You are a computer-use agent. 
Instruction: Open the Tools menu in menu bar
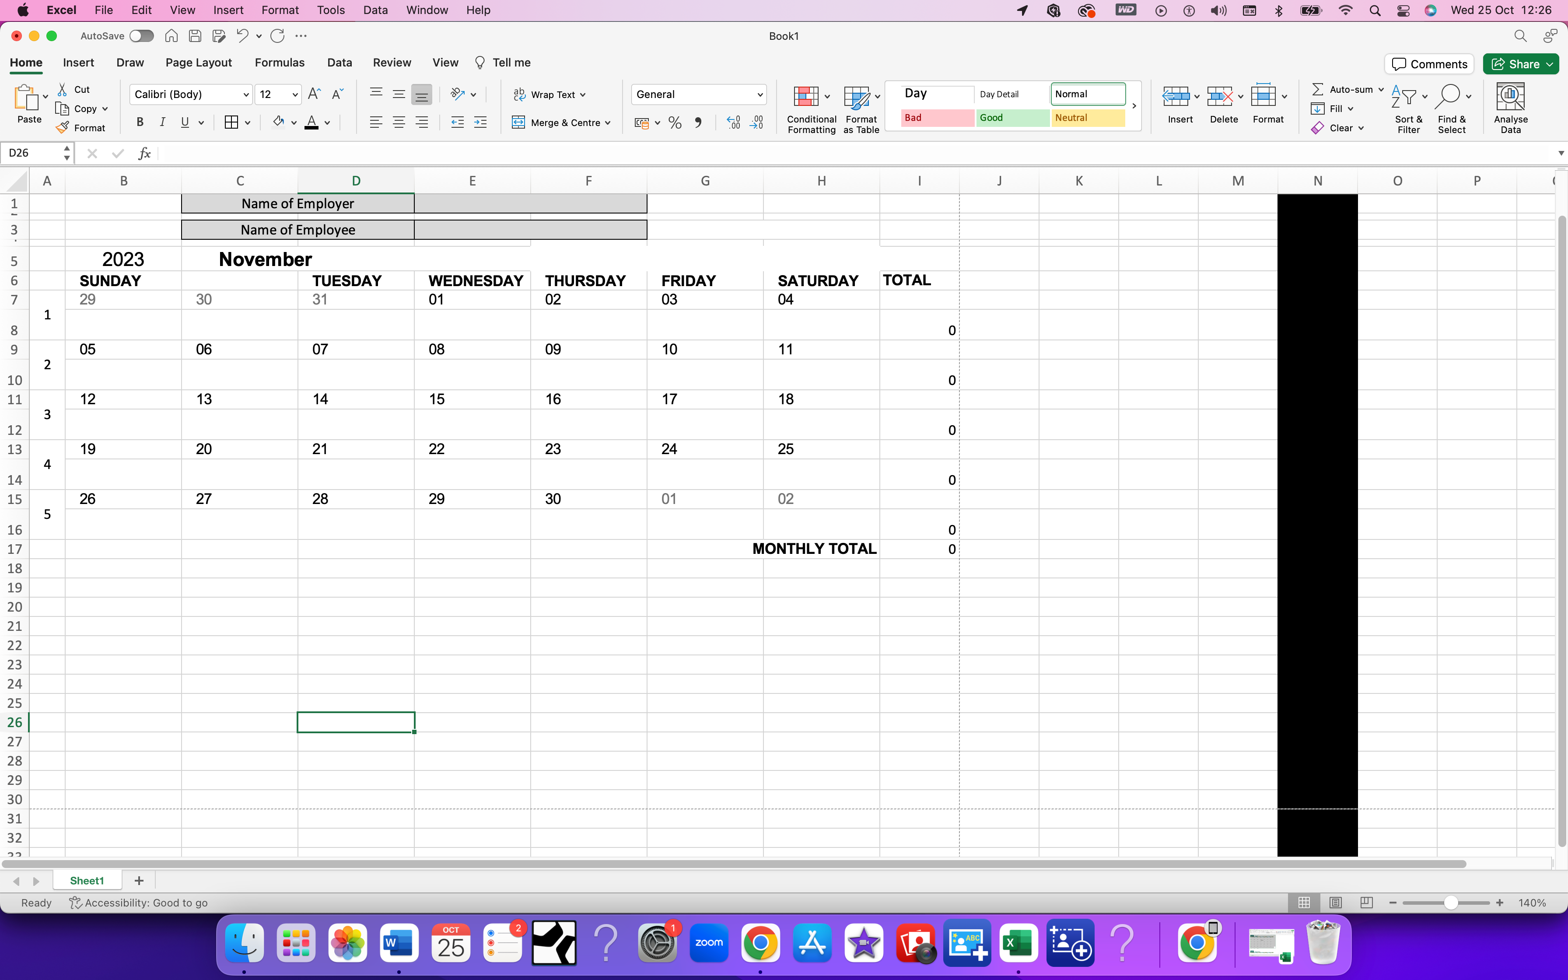coord(330,10)
